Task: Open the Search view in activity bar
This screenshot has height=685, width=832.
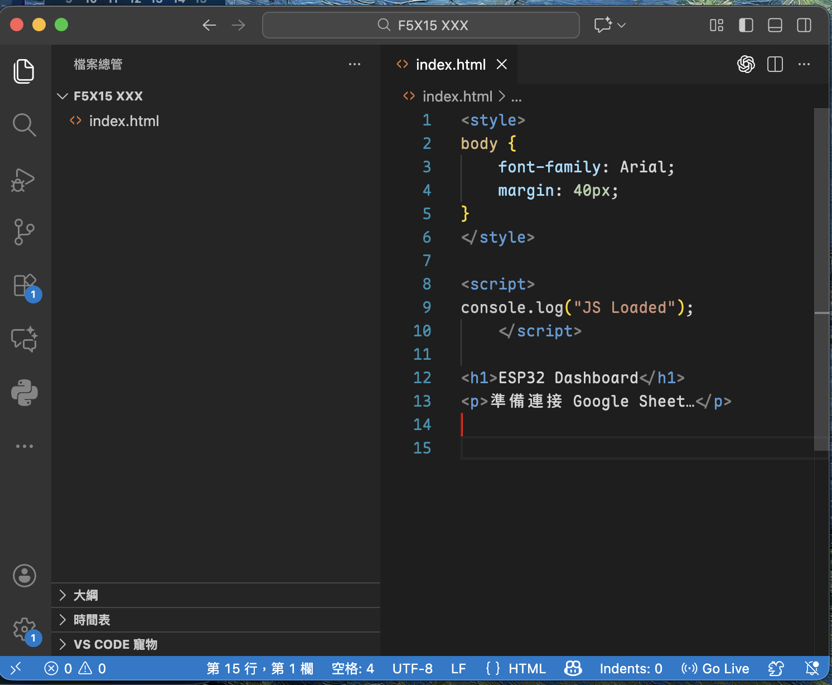Action: pyautogui.click(x=24, y=125)
